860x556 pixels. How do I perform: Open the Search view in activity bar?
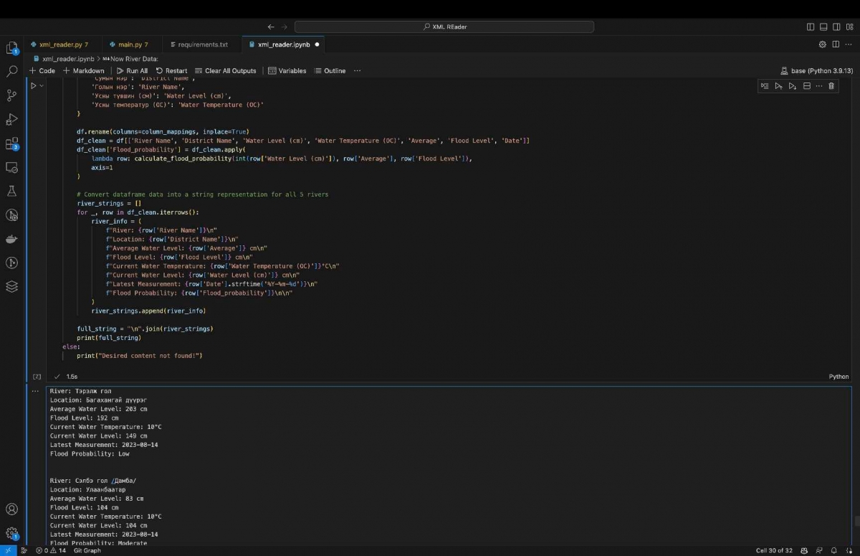[x=11, y=72]
